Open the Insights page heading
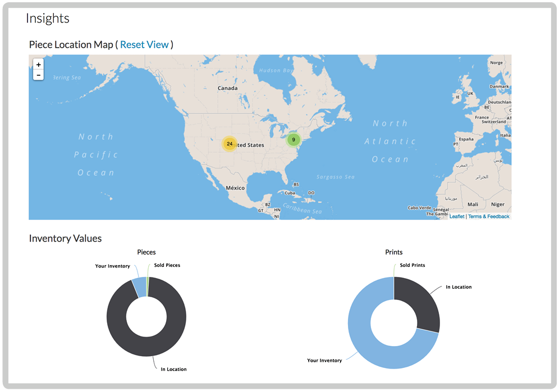559x391 pixels. pos(47,18)
